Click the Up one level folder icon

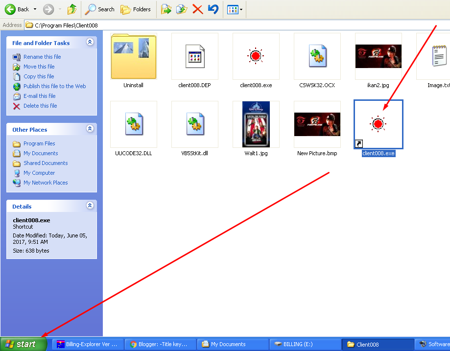[x=71, y=9]
